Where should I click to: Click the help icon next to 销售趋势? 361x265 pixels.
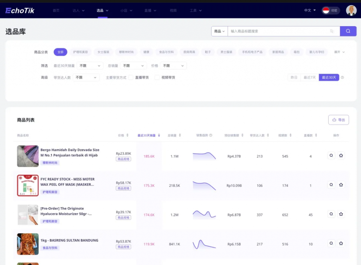[x=211, y=135]
